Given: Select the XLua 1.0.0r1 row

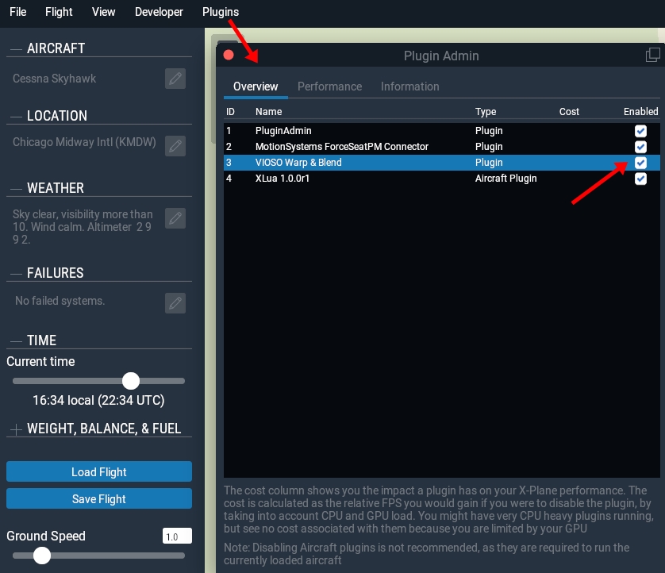Looking at the screenshot, I should tap(441, 179).
